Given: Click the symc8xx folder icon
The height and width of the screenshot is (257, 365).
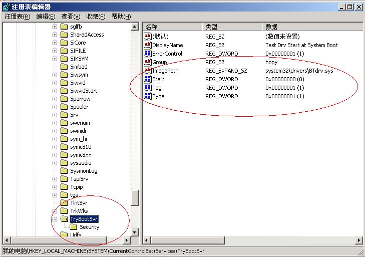Looking at the screenshot, I should coord(64,155).
